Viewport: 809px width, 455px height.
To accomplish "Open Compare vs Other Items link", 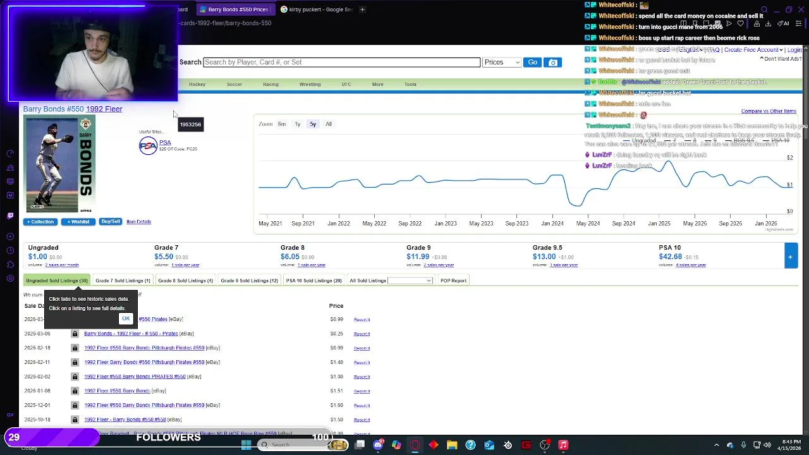I will (769, 111).
